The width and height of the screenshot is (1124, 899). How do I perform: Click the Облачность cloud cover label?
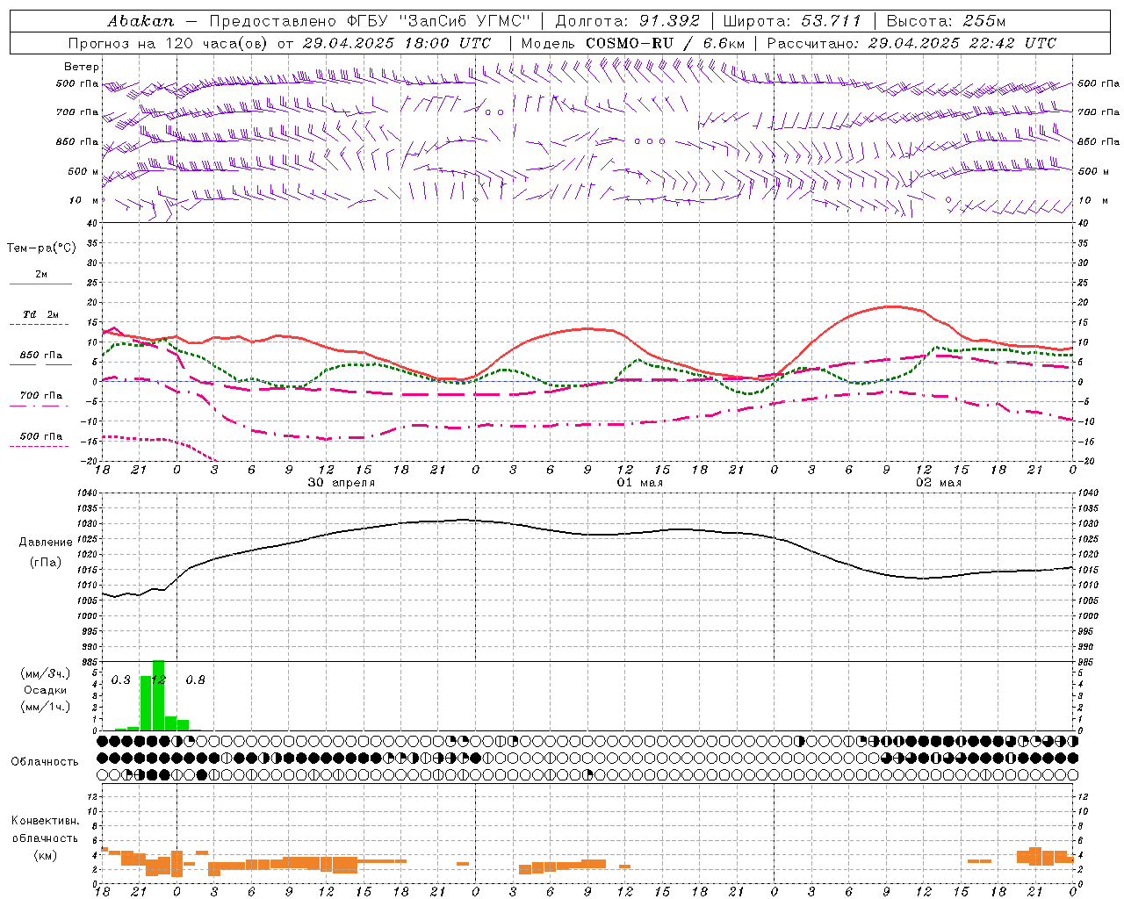45,761
